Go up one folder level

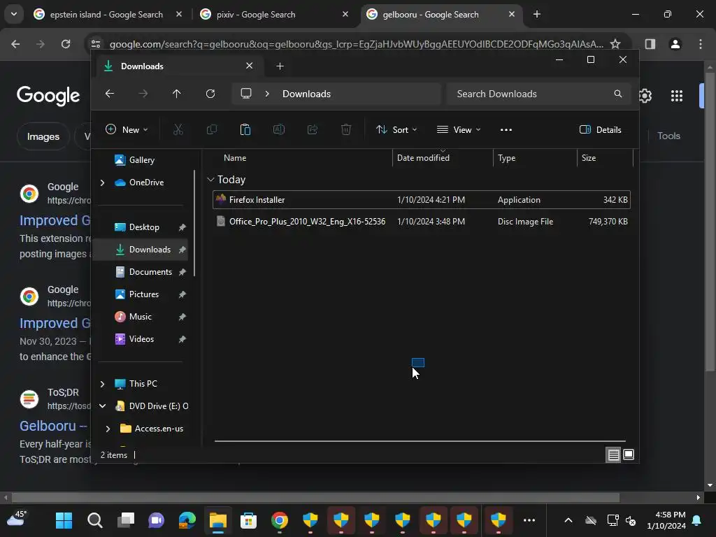pyautogui.click(x=177, y=94)
